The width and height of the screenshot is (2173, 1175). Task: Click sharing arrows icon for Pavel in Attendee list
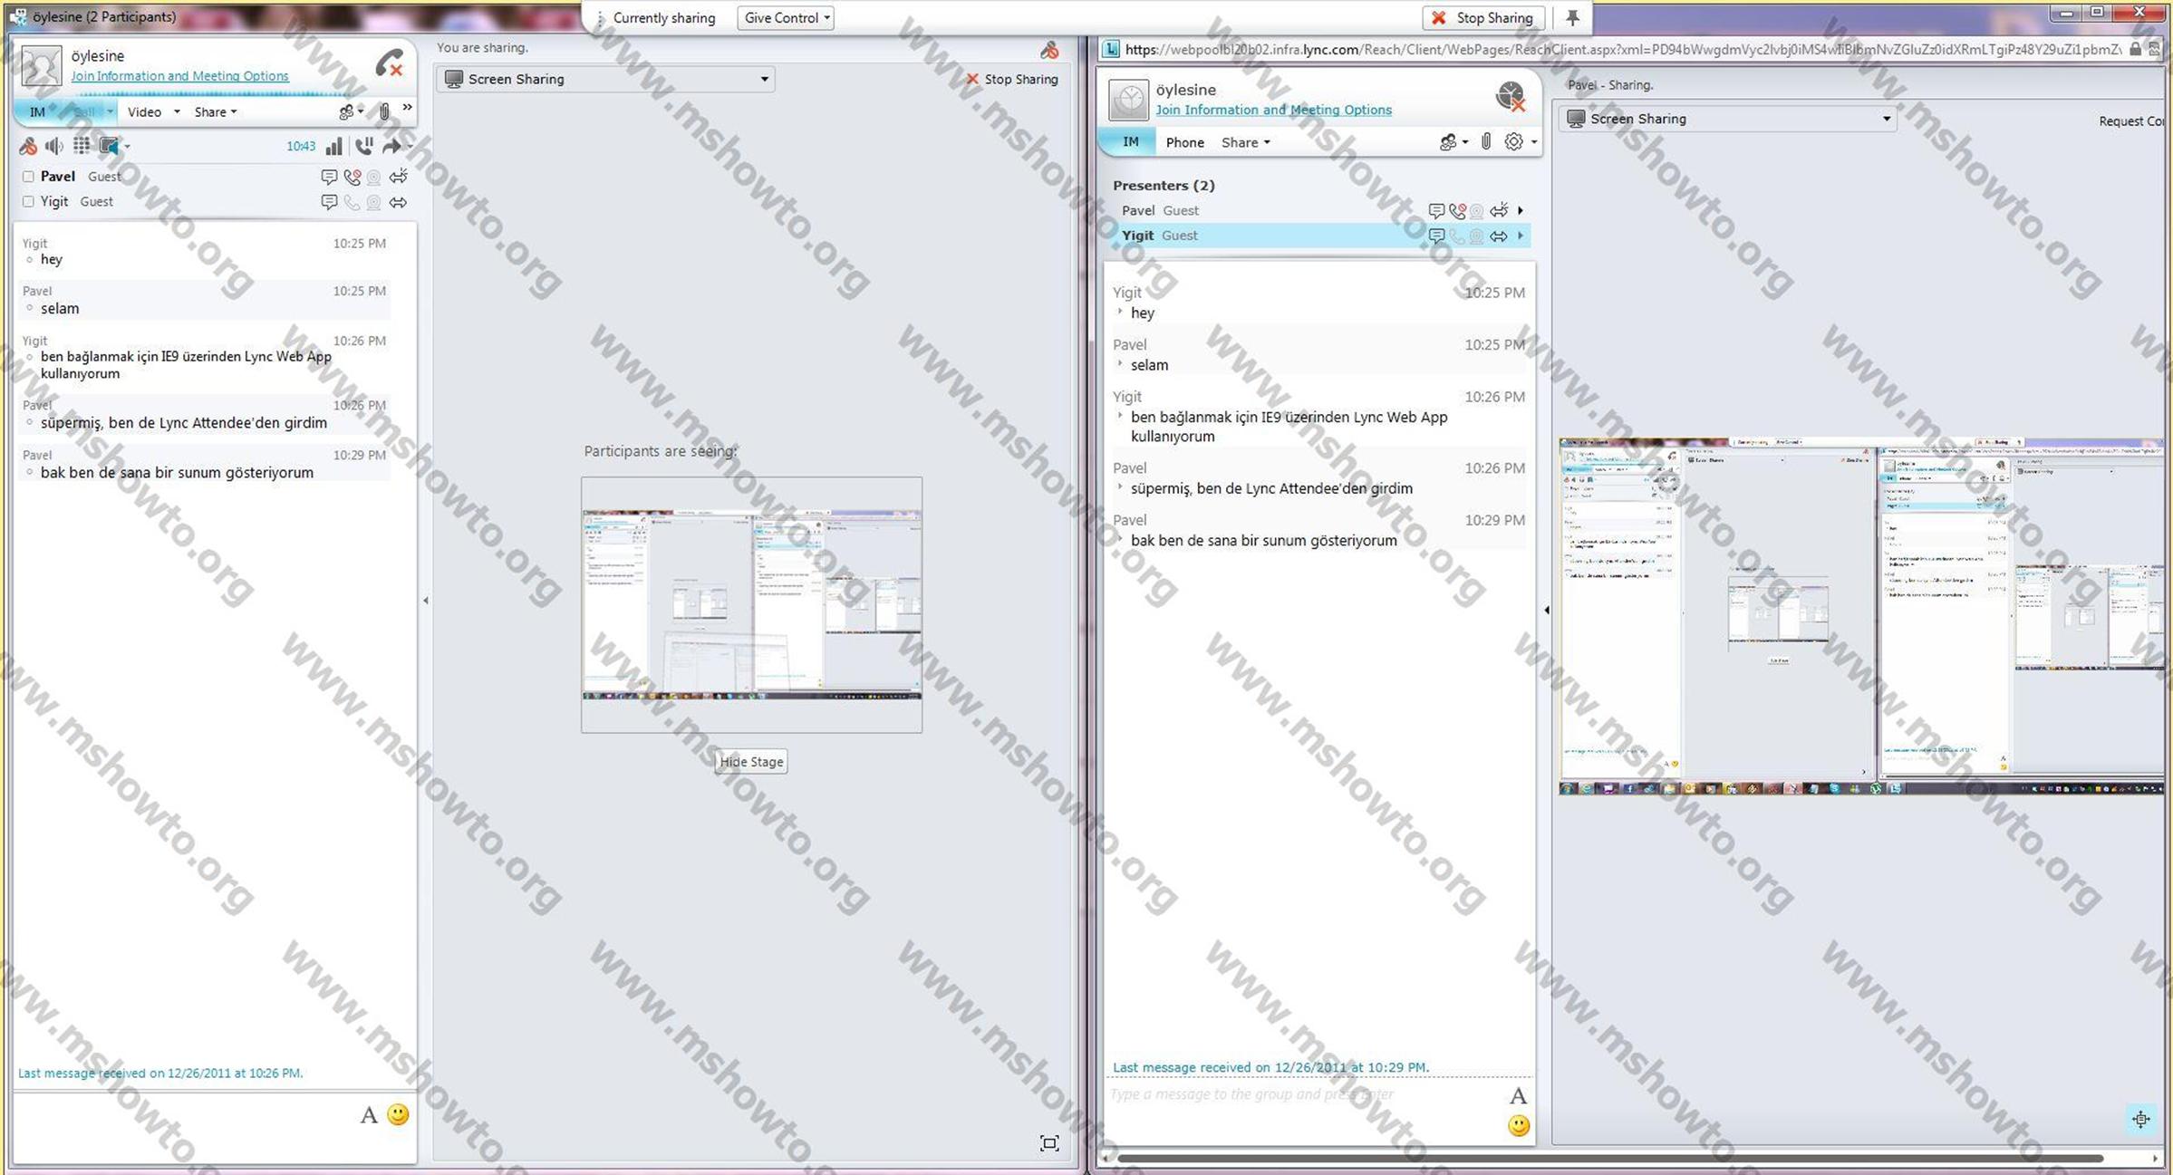[x=398, y=177]
